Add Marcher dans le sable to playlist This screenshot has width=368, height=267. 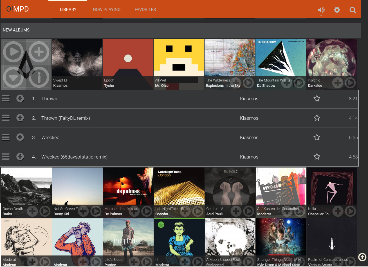[x=134, y=211]
